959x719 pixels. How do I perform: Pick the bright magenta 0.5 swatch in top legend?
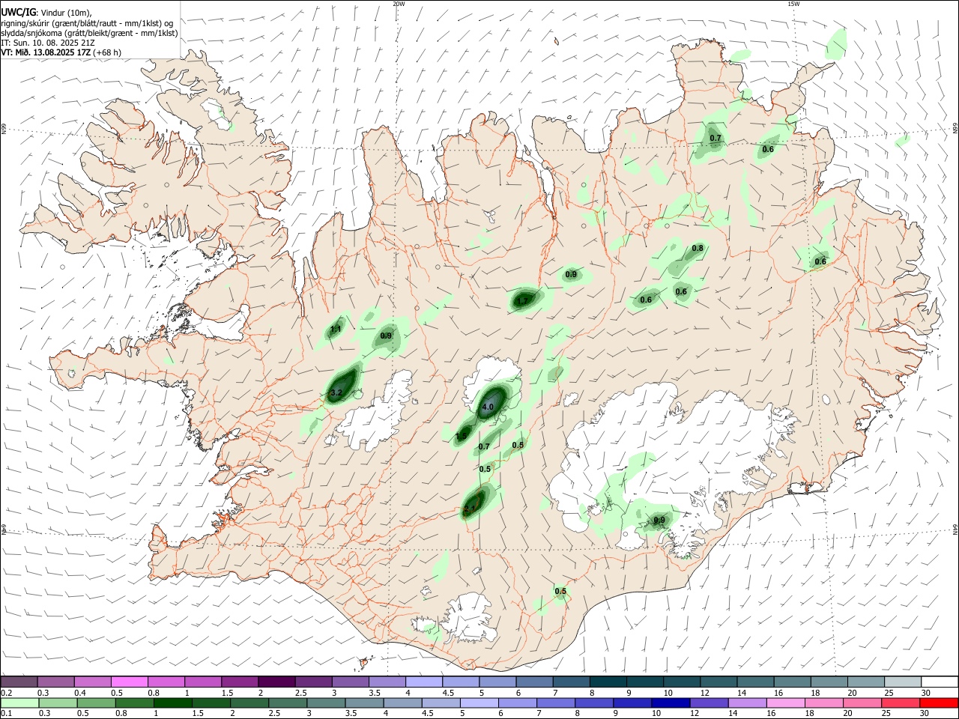coord(130,682)
